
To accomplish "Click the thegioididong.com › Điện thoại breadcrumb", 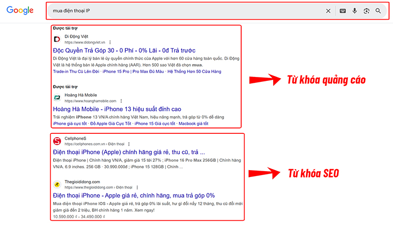I will 99,187.
